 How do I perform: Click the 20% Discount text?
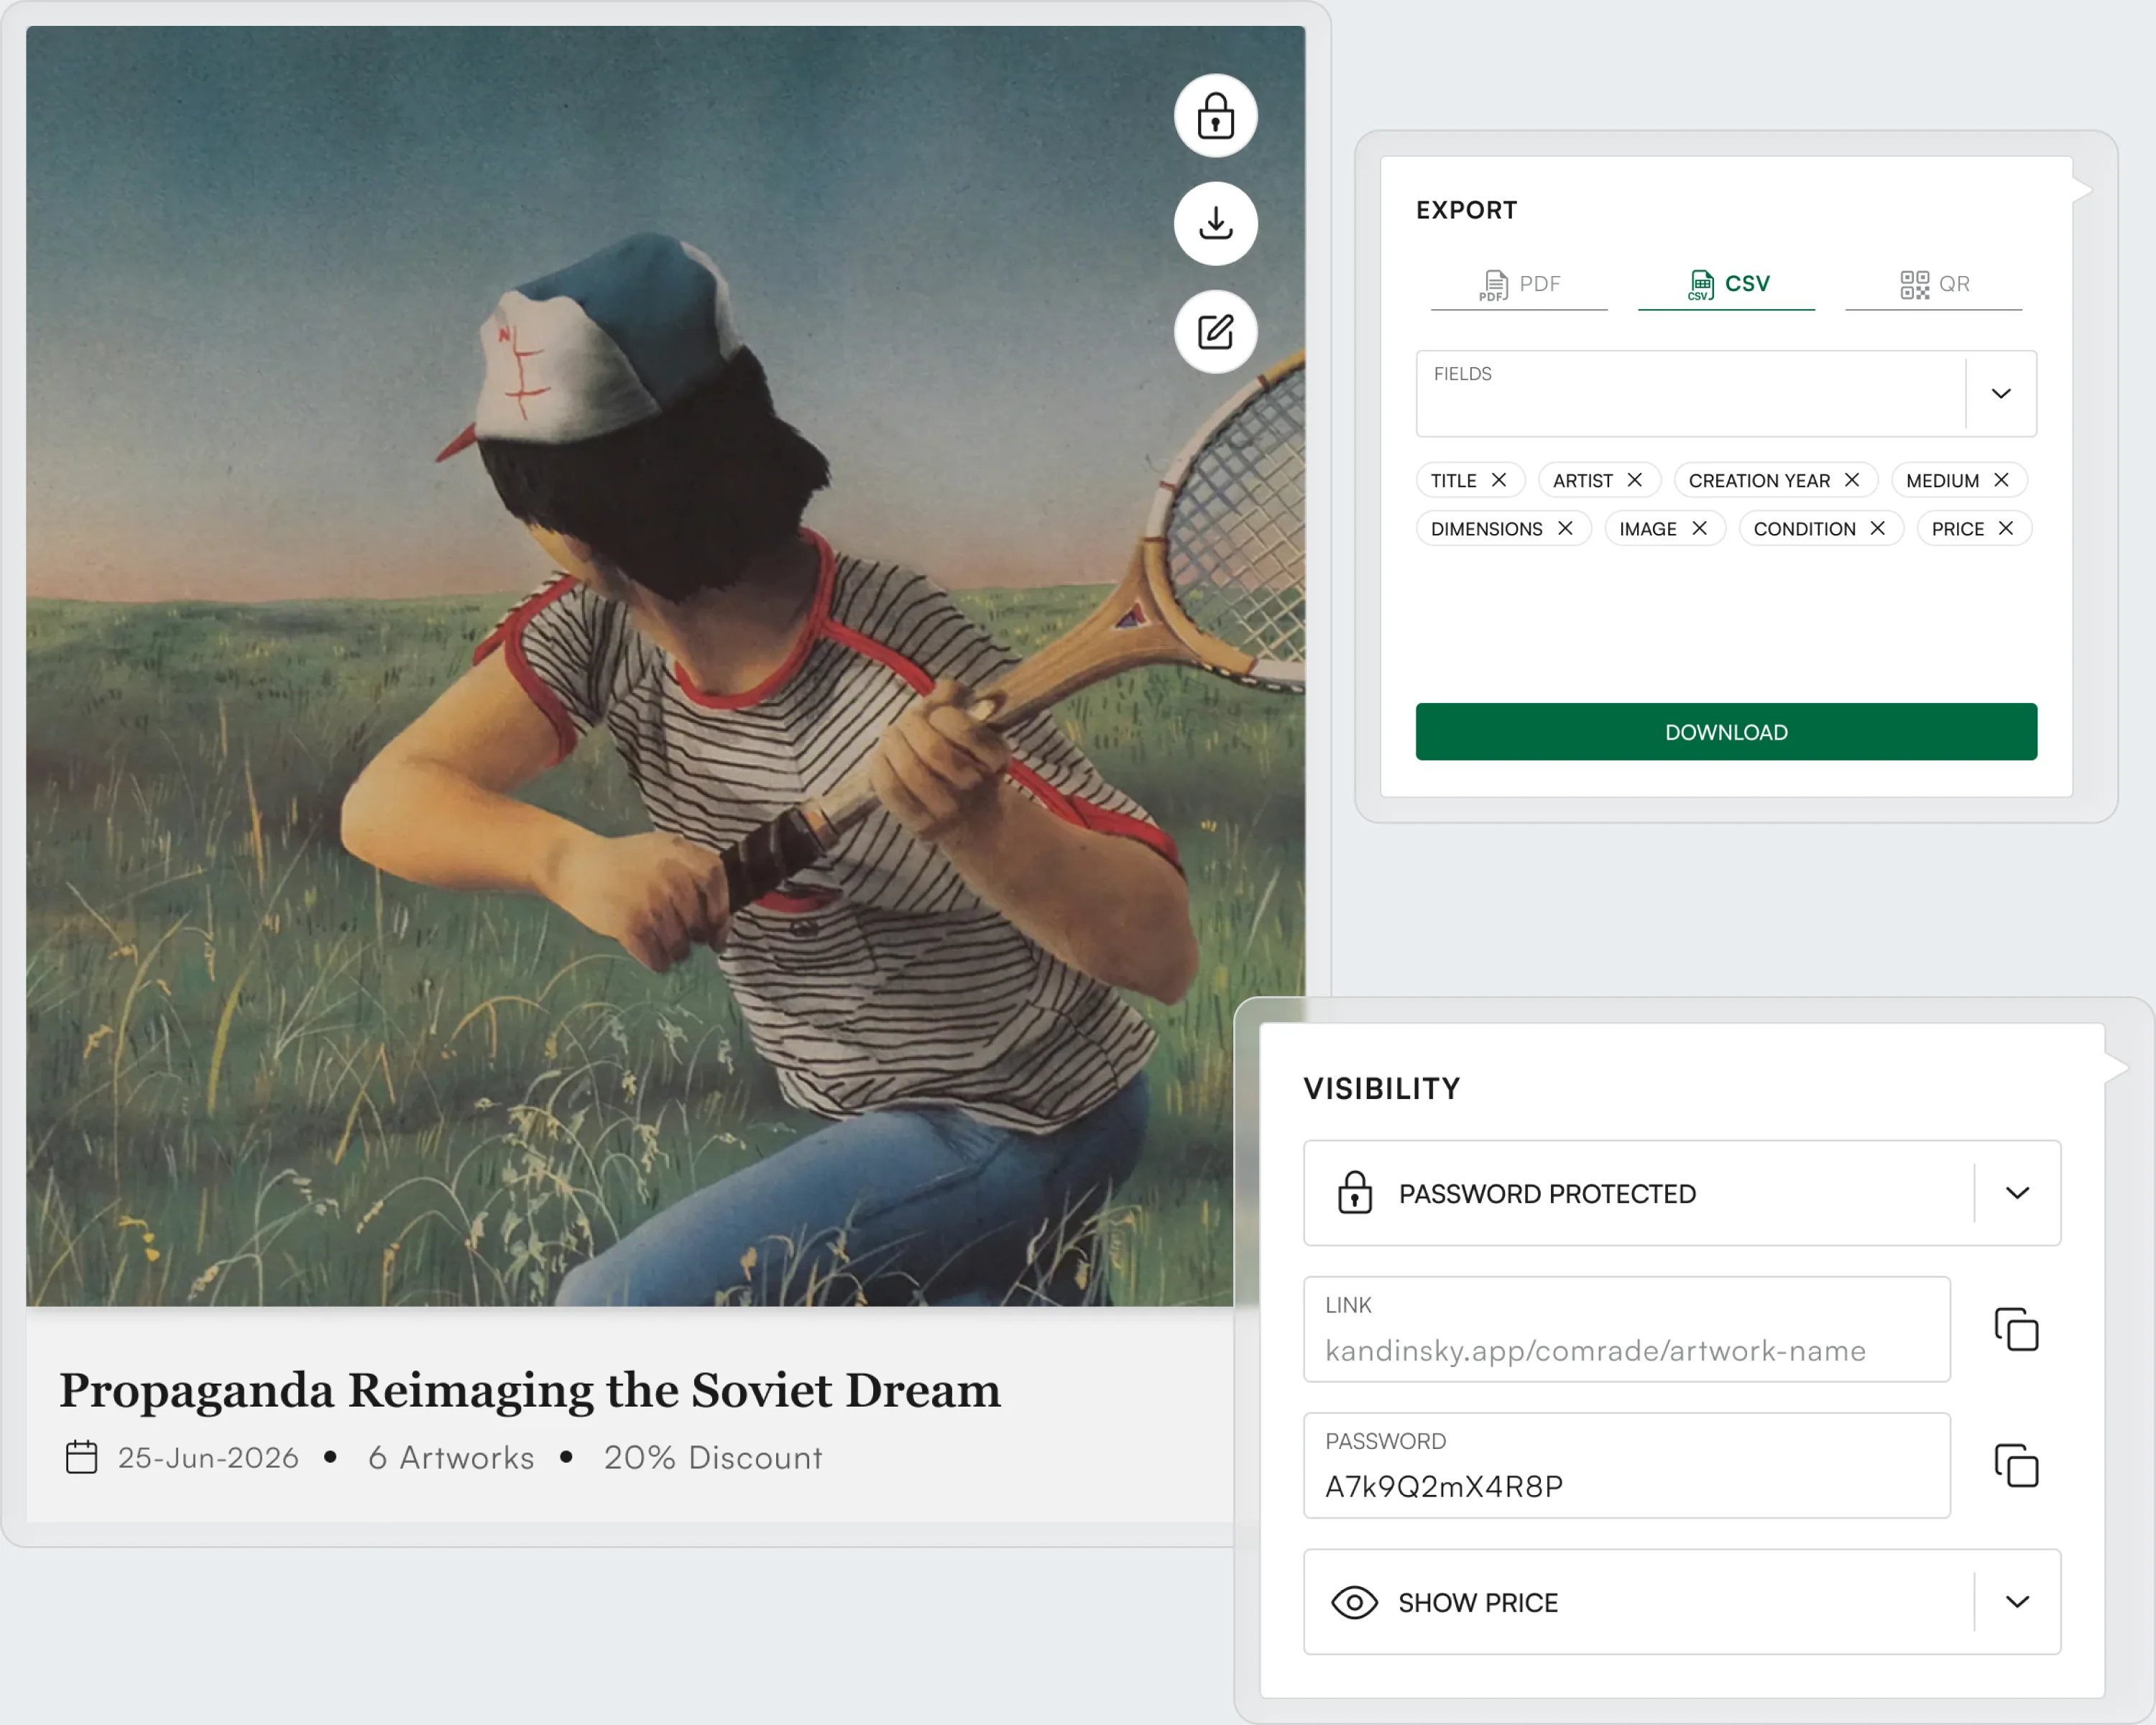coord(713,1458)
